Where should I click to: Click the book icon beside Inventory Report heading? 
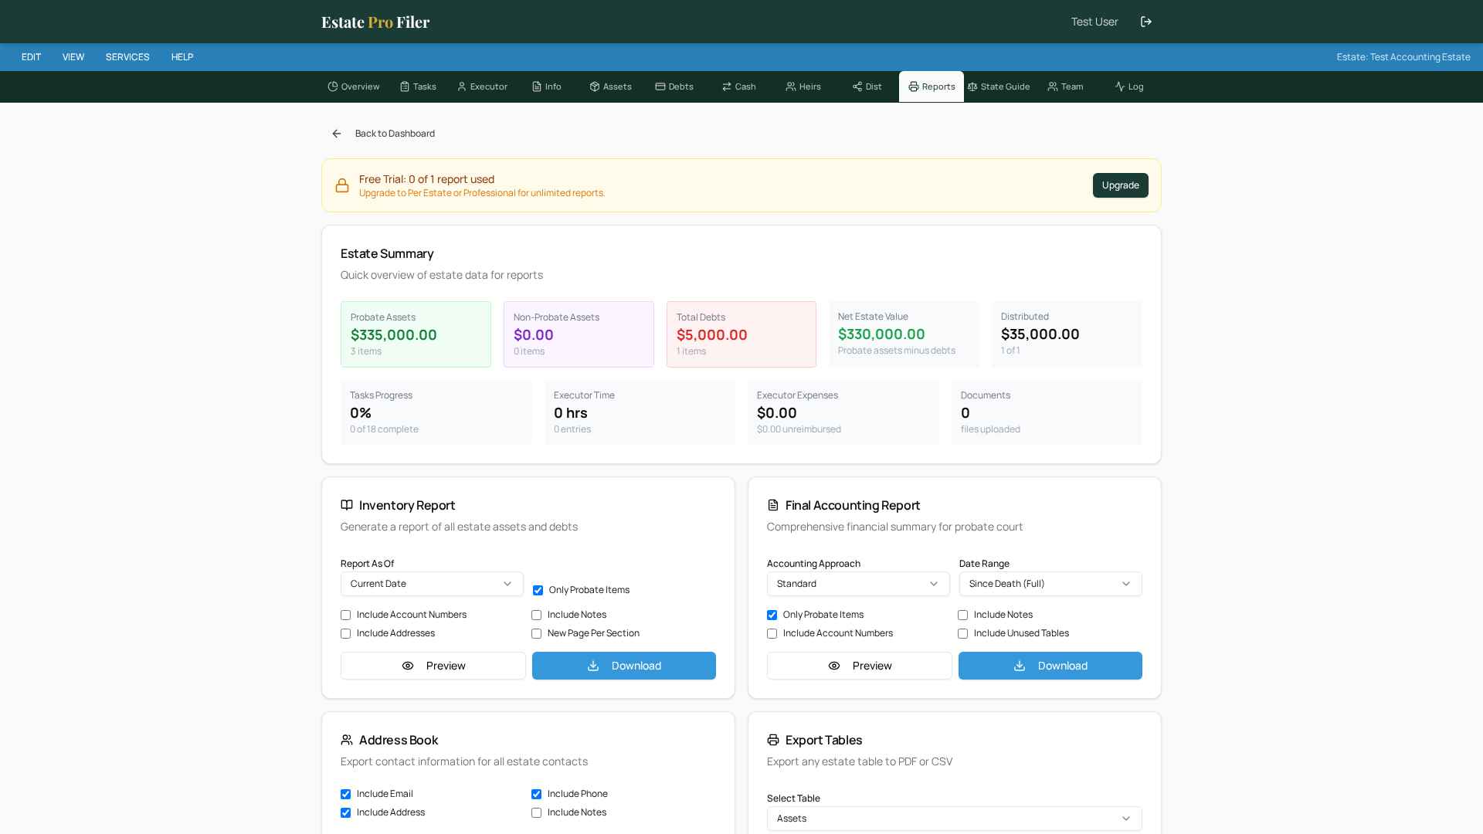pos(347,505)
